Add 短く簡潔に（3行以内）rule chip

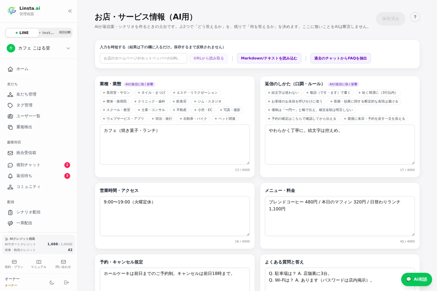(377, 93)
